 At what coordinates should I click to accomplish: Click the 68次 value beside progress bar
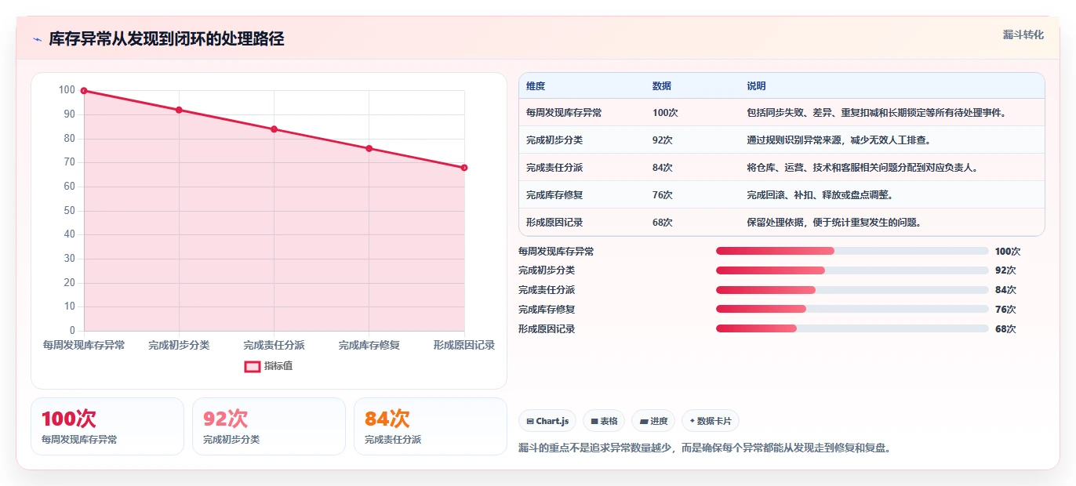click(x=1005, y=328)
